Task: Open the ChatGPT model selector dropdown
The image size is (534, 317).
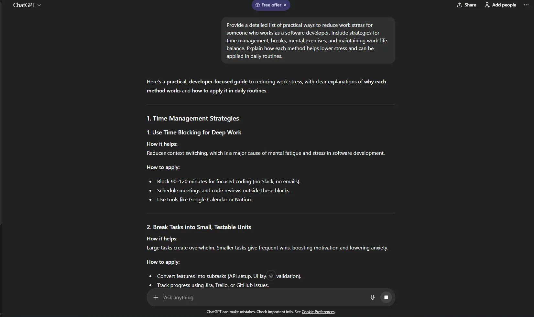Action: click(27, 5)
